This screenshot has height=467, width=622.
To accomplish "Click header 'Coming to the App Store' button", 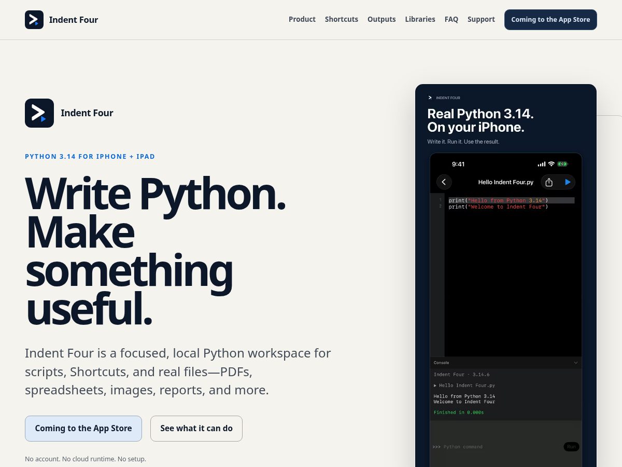I will click(x=550, y=20).
